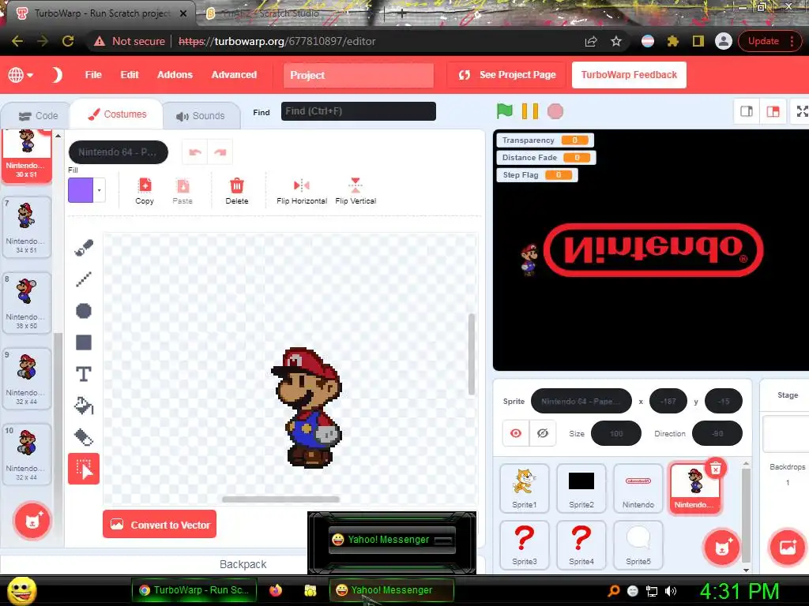The width and height of the screenshot is (809, 606).
Task: Select the Circle tool
Action: (x=84, y=311)
